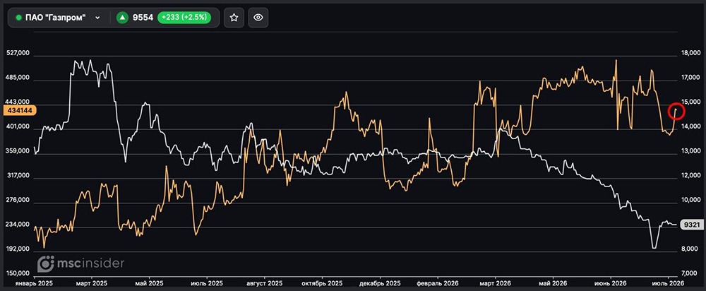Image resolution: width=706 pixels, height=291 pixels.
Task: Click the 150,000 left axis value
Action: [x=18, y=273]
